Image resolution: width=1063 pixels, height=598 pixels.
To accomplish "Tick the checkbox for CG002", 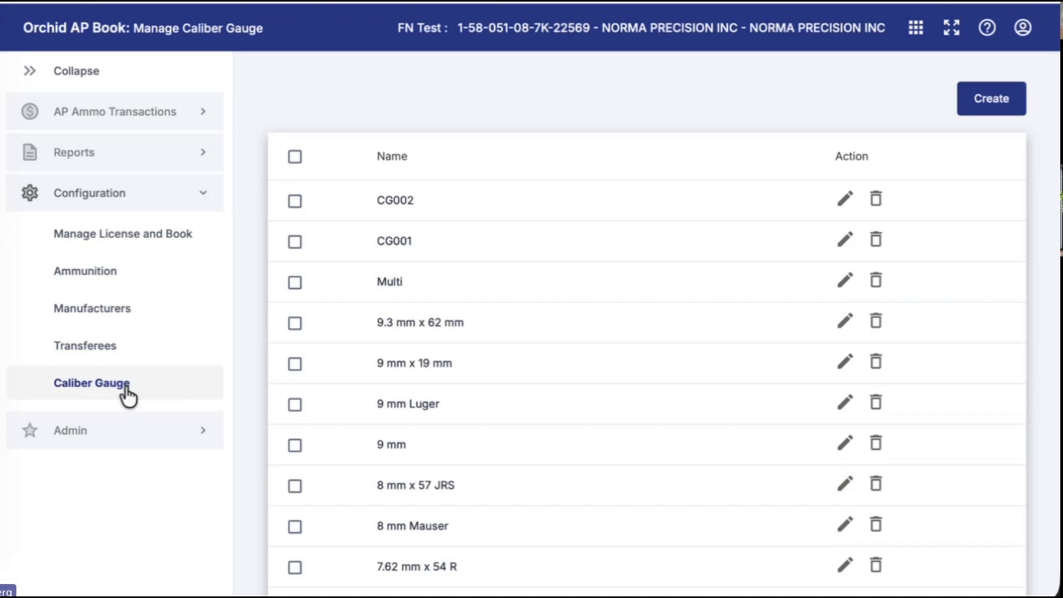I will tap(295, 201).
